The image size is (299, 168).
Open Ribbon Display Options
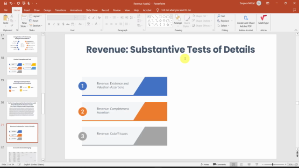pos(268,3)
